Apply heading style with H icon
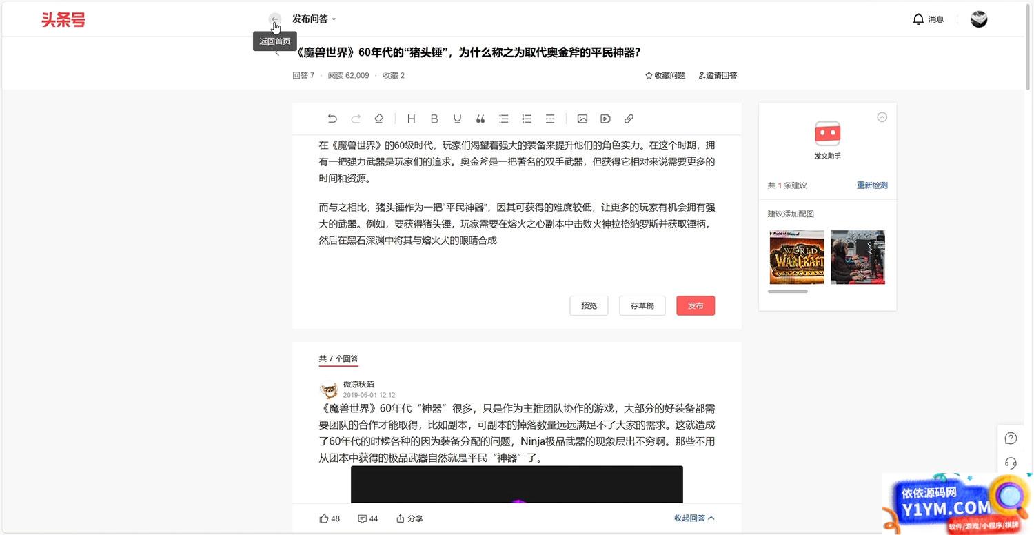Image resolution: width=1034 pixels, height=535 pixels. 412,119
